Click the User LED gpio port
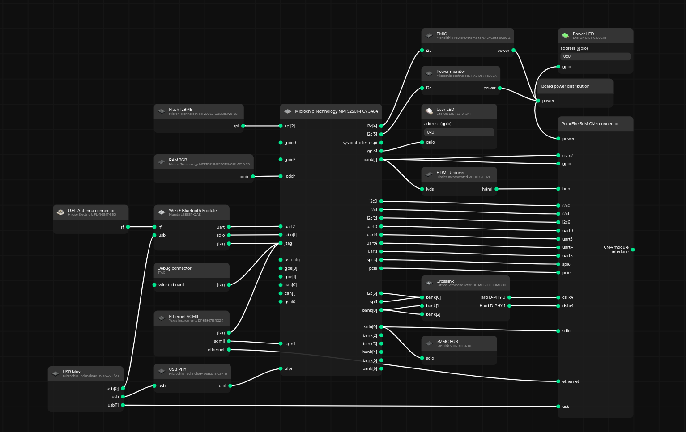The height and width of the screenshot is (432, 686). click(422, 142)
